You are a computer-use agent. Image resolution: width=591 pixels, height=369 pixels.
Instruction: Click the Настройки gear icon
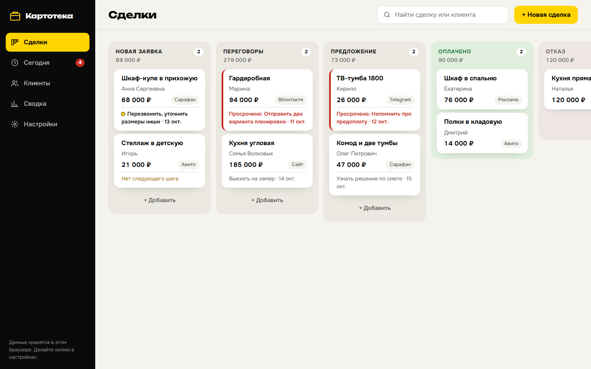click(15, 124)
